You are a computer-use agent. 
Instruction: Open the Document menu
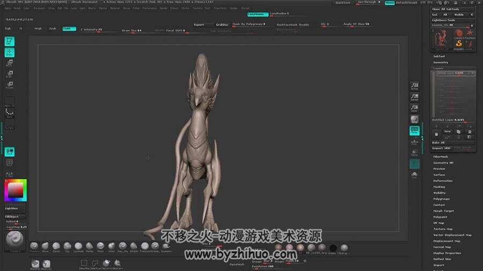click(39, 8)
